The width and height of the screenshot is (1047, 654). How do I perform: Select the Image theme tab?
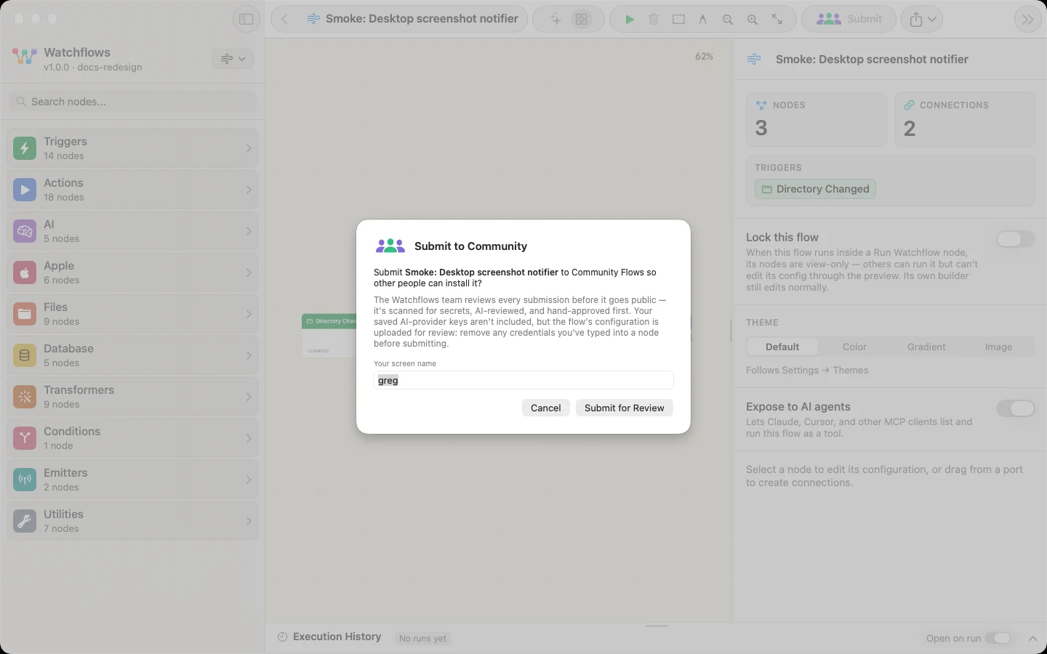point(998,347)
